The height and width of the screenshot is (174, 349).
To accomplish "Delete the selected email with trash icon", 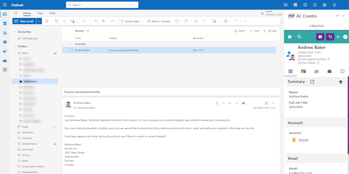I will click(x=47, y=21).
